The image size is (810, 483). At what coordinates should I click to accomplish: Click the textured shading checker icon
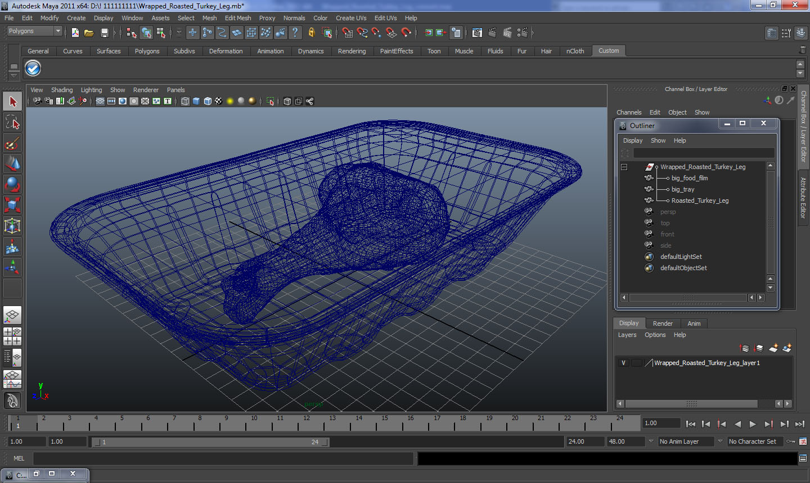point(219,101)
